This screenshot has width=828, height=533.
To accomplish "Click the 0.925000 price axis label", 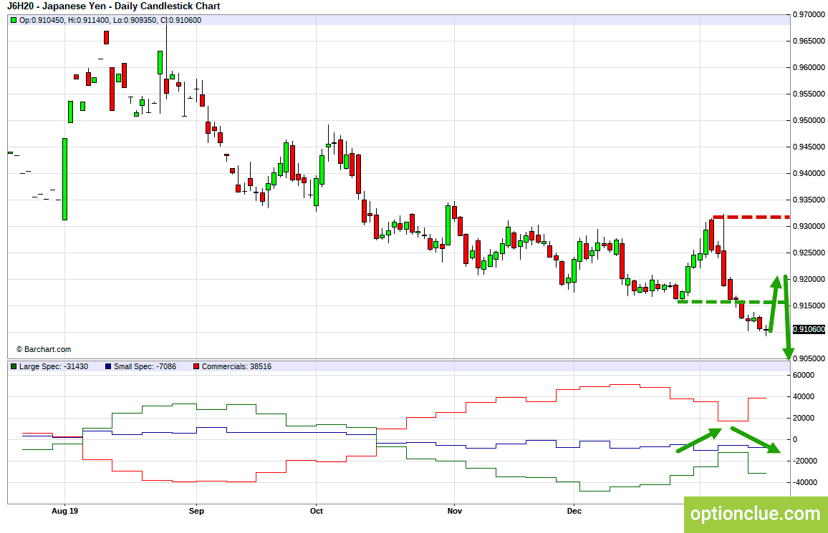I will point(809,253).
